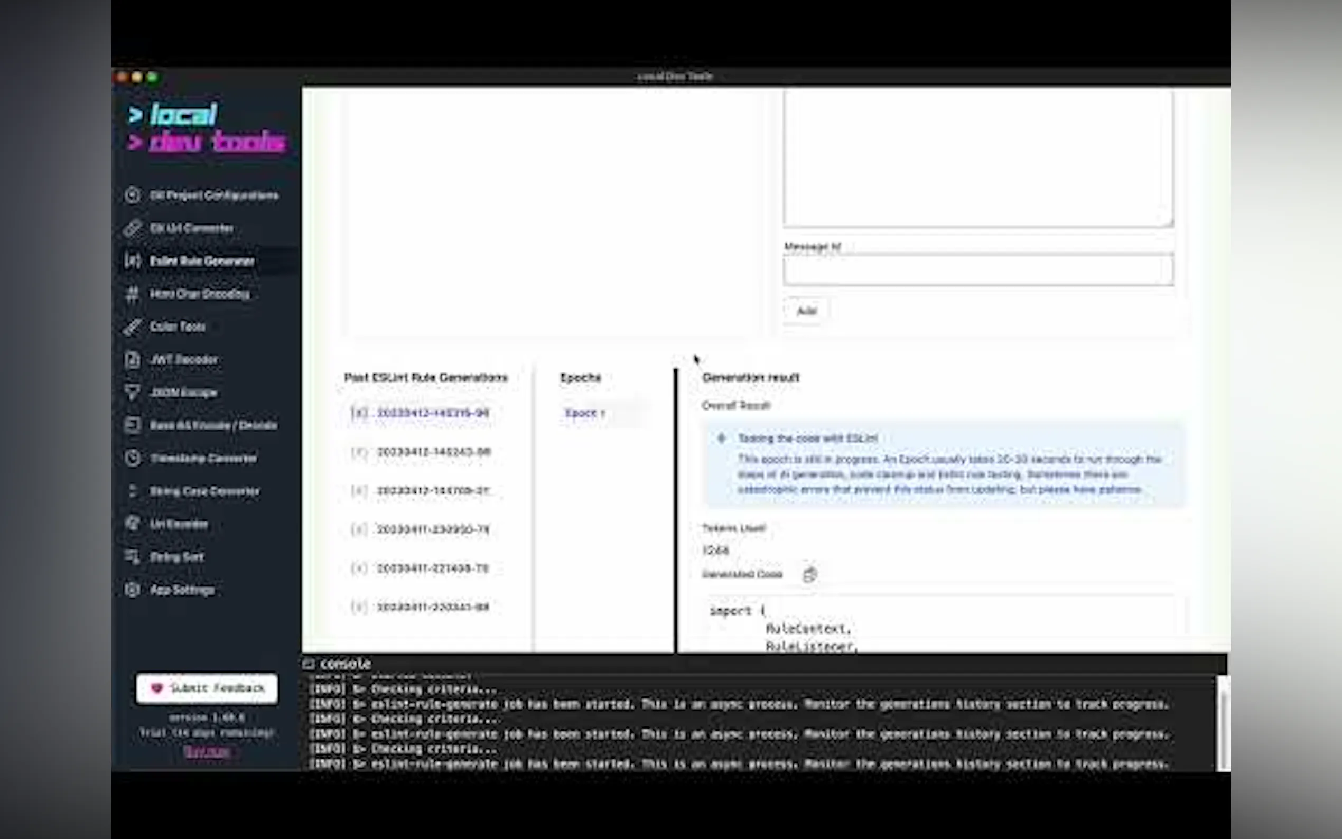Open the String Case Converter tool
This screenshot has width=1342, height=839.
204,492
